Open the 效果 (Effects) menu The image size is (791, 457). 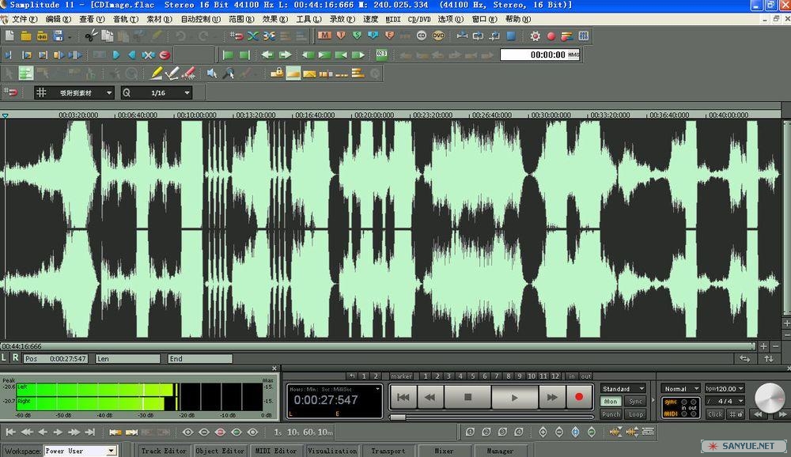click(275, 19)
